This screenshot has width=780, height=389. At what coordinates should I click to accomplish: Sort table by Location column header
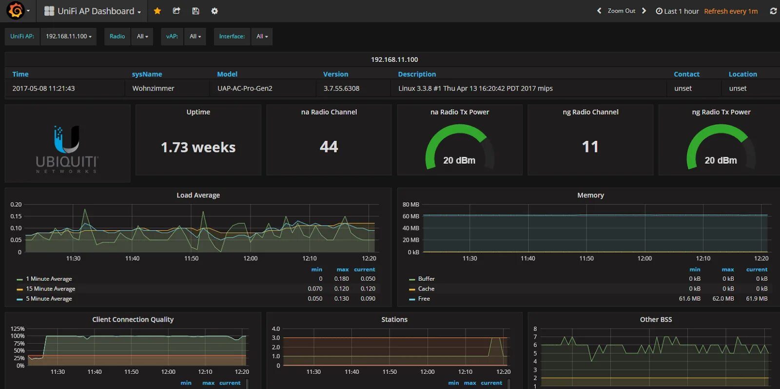[x=742, y=74]
